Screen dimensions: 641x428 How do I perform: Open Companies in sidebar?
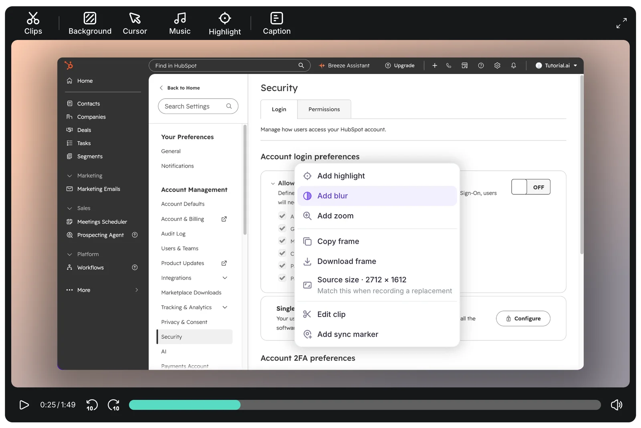tap(86, 117)
